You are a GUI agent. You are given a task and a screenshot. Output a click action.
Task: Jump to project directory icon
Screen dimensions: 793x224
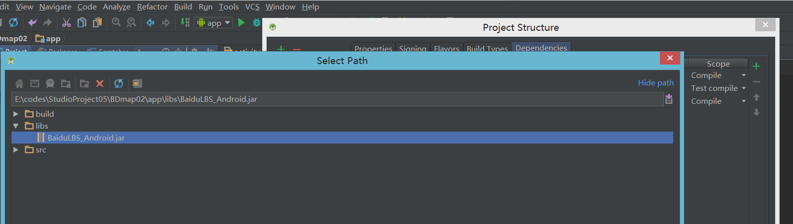(50, 83)
